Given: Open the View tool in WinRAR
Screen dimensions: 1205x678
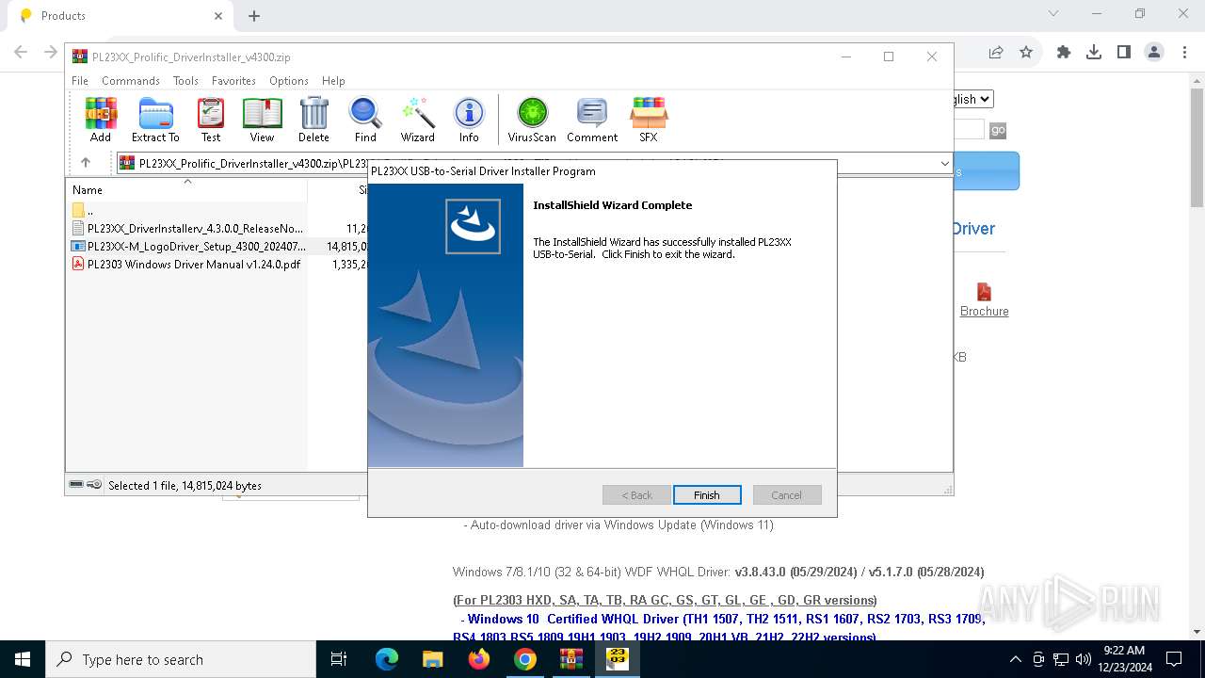Looking at the screenshot, I should 262,120.
